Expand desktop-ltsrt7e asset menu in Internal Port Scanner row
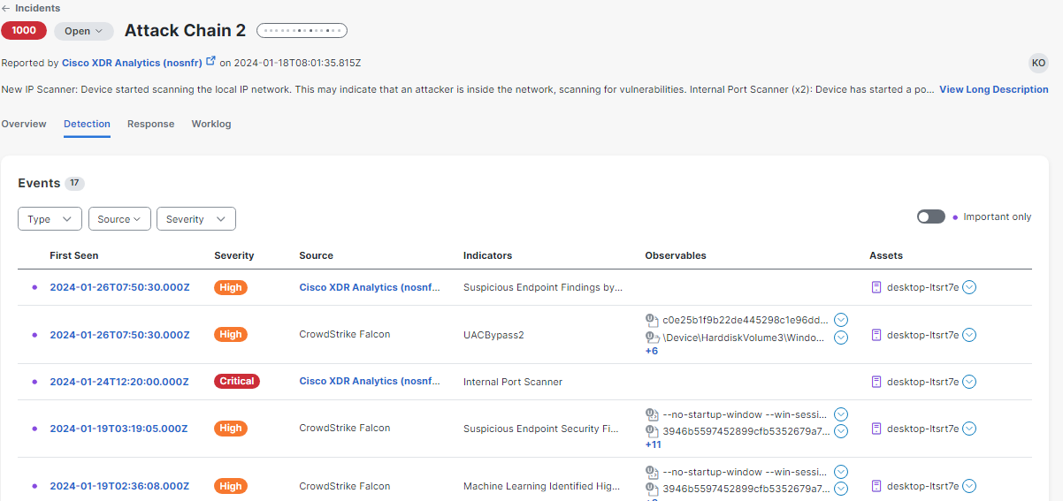The width and height of the screenshot is (1063, 501). 969,382
